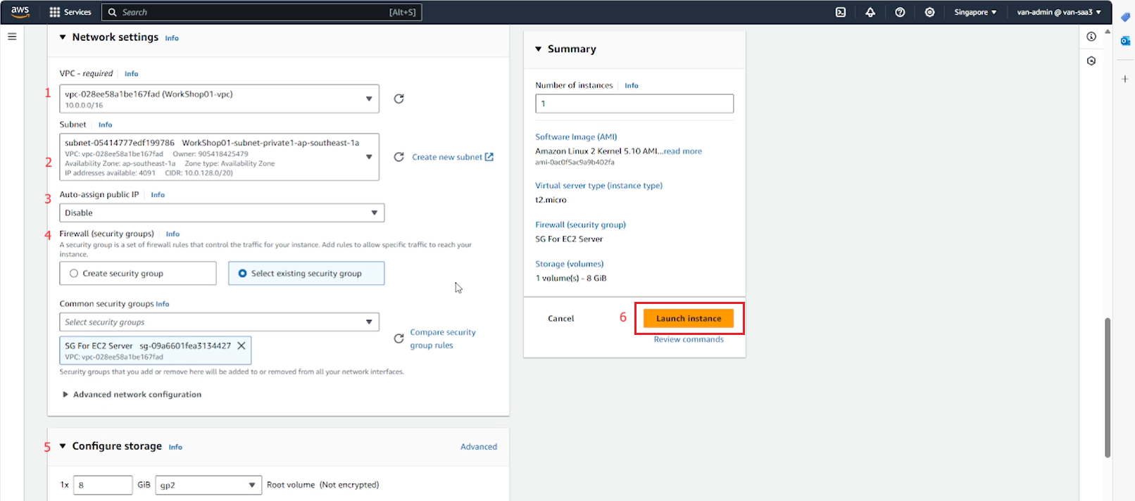Screen dimensions: 1135x501
Task: Remove the SG For EC2 Server tag
Action: click(x=242, y=345)
